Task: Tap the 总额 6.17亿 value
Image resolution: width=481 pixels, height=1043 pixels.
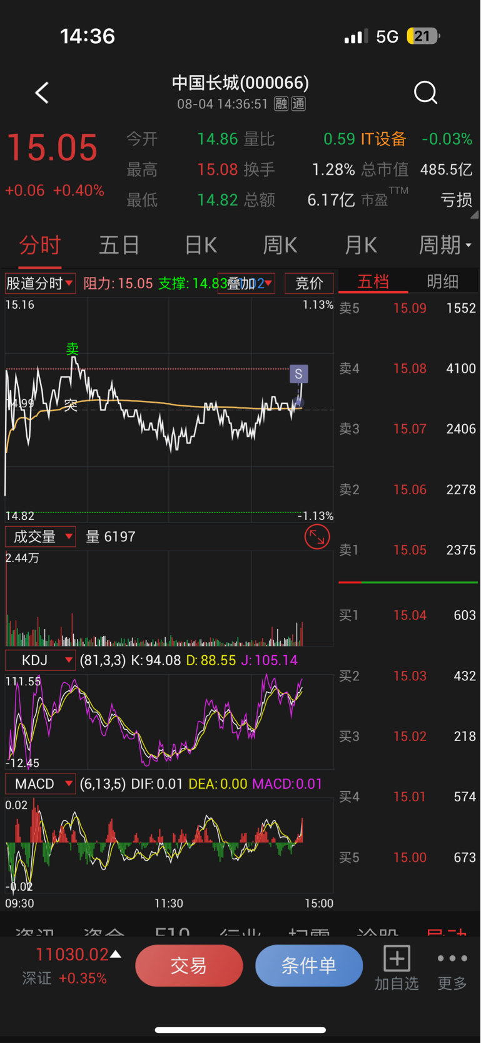Action: coord(331,200)
